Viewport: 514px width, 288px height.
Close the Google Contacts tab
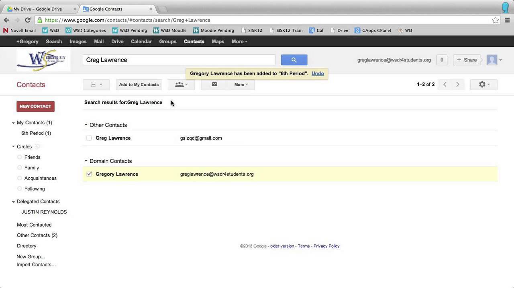pyautogui.click(x=151, y=9)
